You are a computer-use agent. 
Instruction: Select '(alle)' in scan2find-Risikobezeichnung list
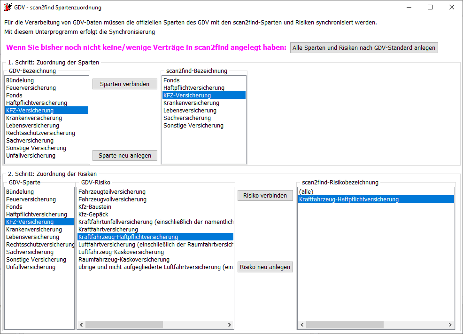tap(376, 192)
